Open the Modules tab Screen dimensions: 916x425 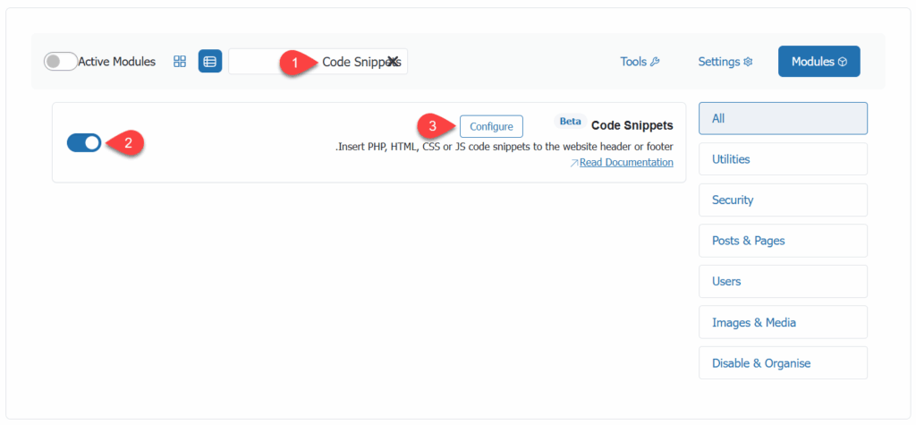click(819, 62)
